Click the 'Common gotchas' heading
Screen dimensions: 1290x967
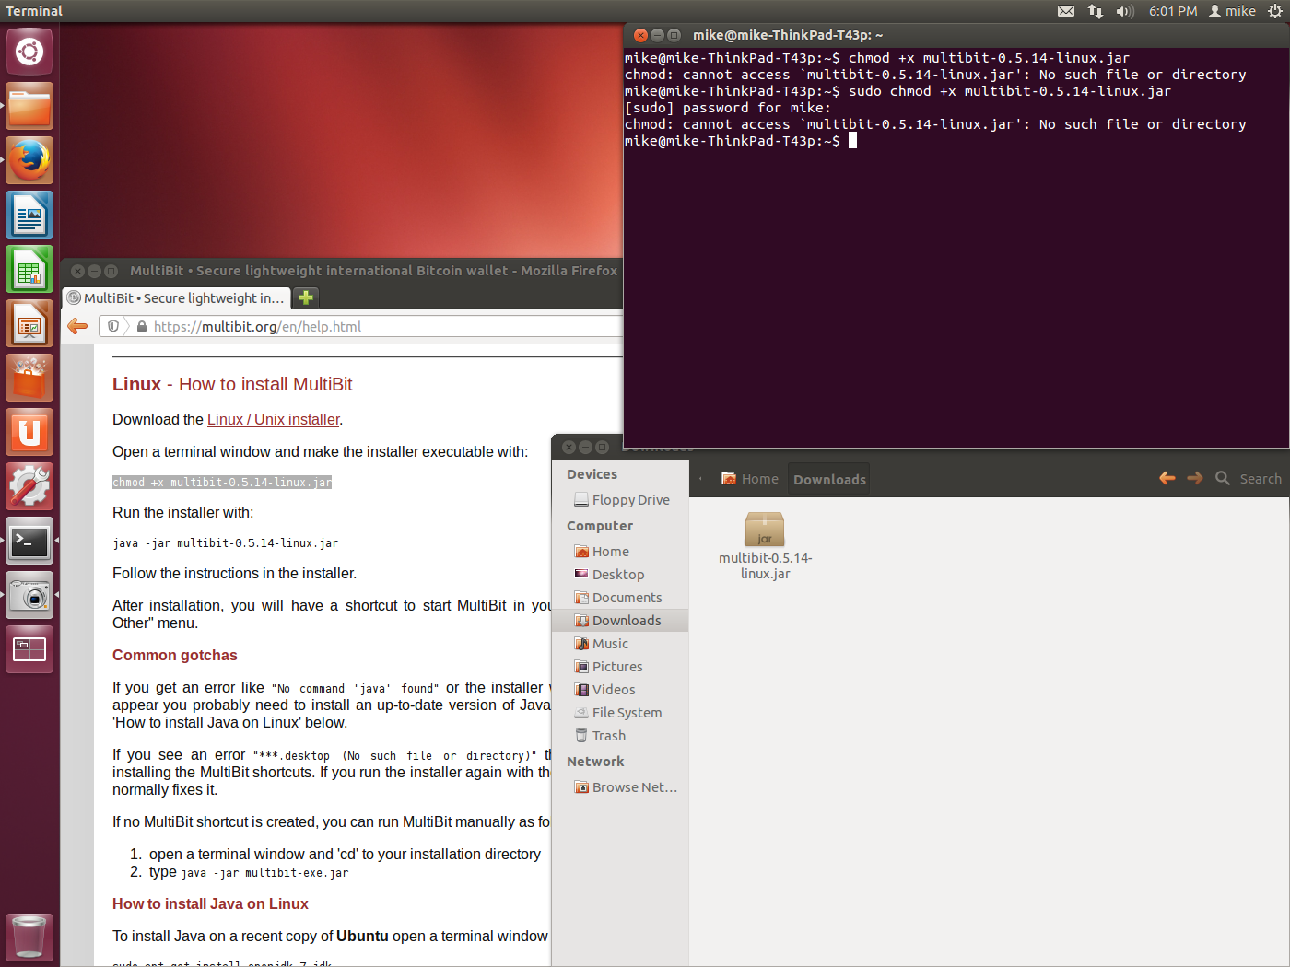click(175, 655)
